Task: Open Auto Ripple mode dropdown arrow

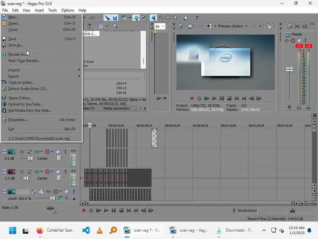Action: click(x=129, y=18)
